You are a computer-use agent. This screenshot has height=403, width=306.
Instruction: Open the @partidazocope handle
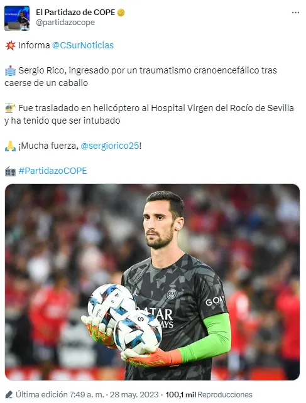pyautogui.click(x=65, y=23)
